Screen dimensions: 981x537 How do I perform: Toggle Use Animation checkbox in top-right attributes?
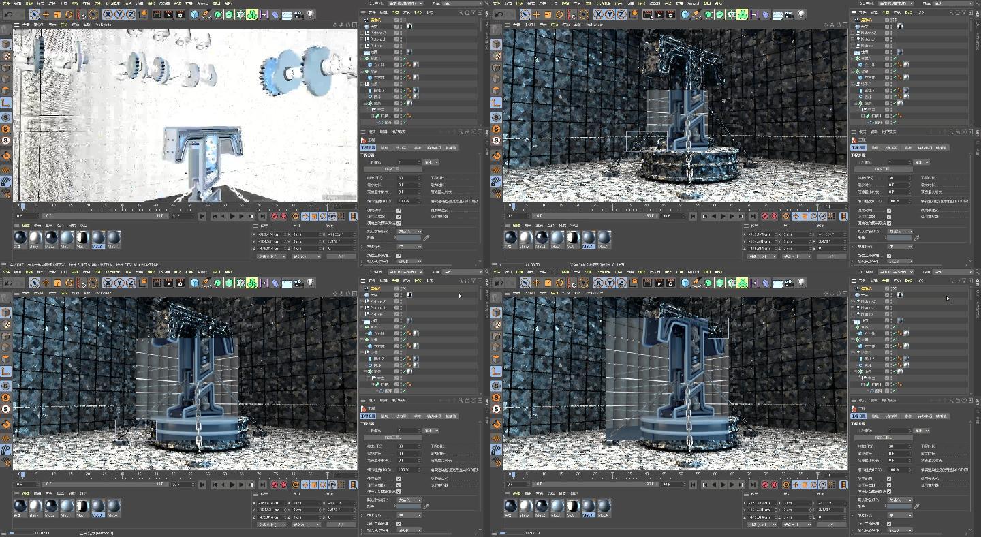[x=889, y=211]
